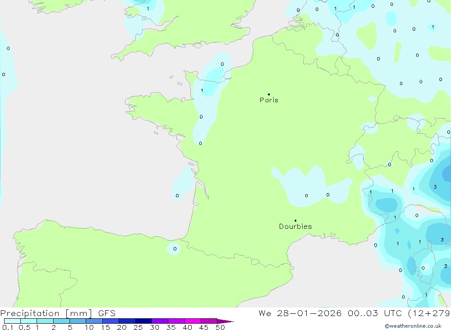Click precipitation value 2 on the map

(446, 266)
